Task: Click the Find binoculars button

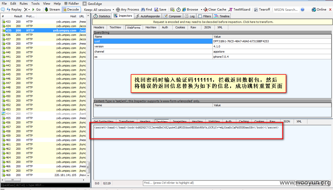Action: click(x=146, y=10)
